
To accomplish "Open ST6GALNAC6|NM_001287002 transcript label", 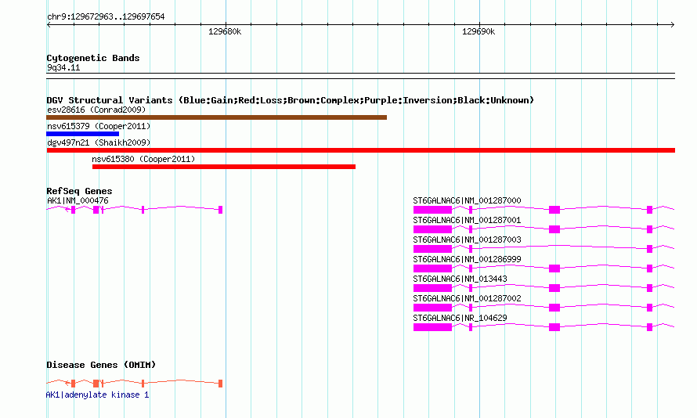I will click(467, 298).
